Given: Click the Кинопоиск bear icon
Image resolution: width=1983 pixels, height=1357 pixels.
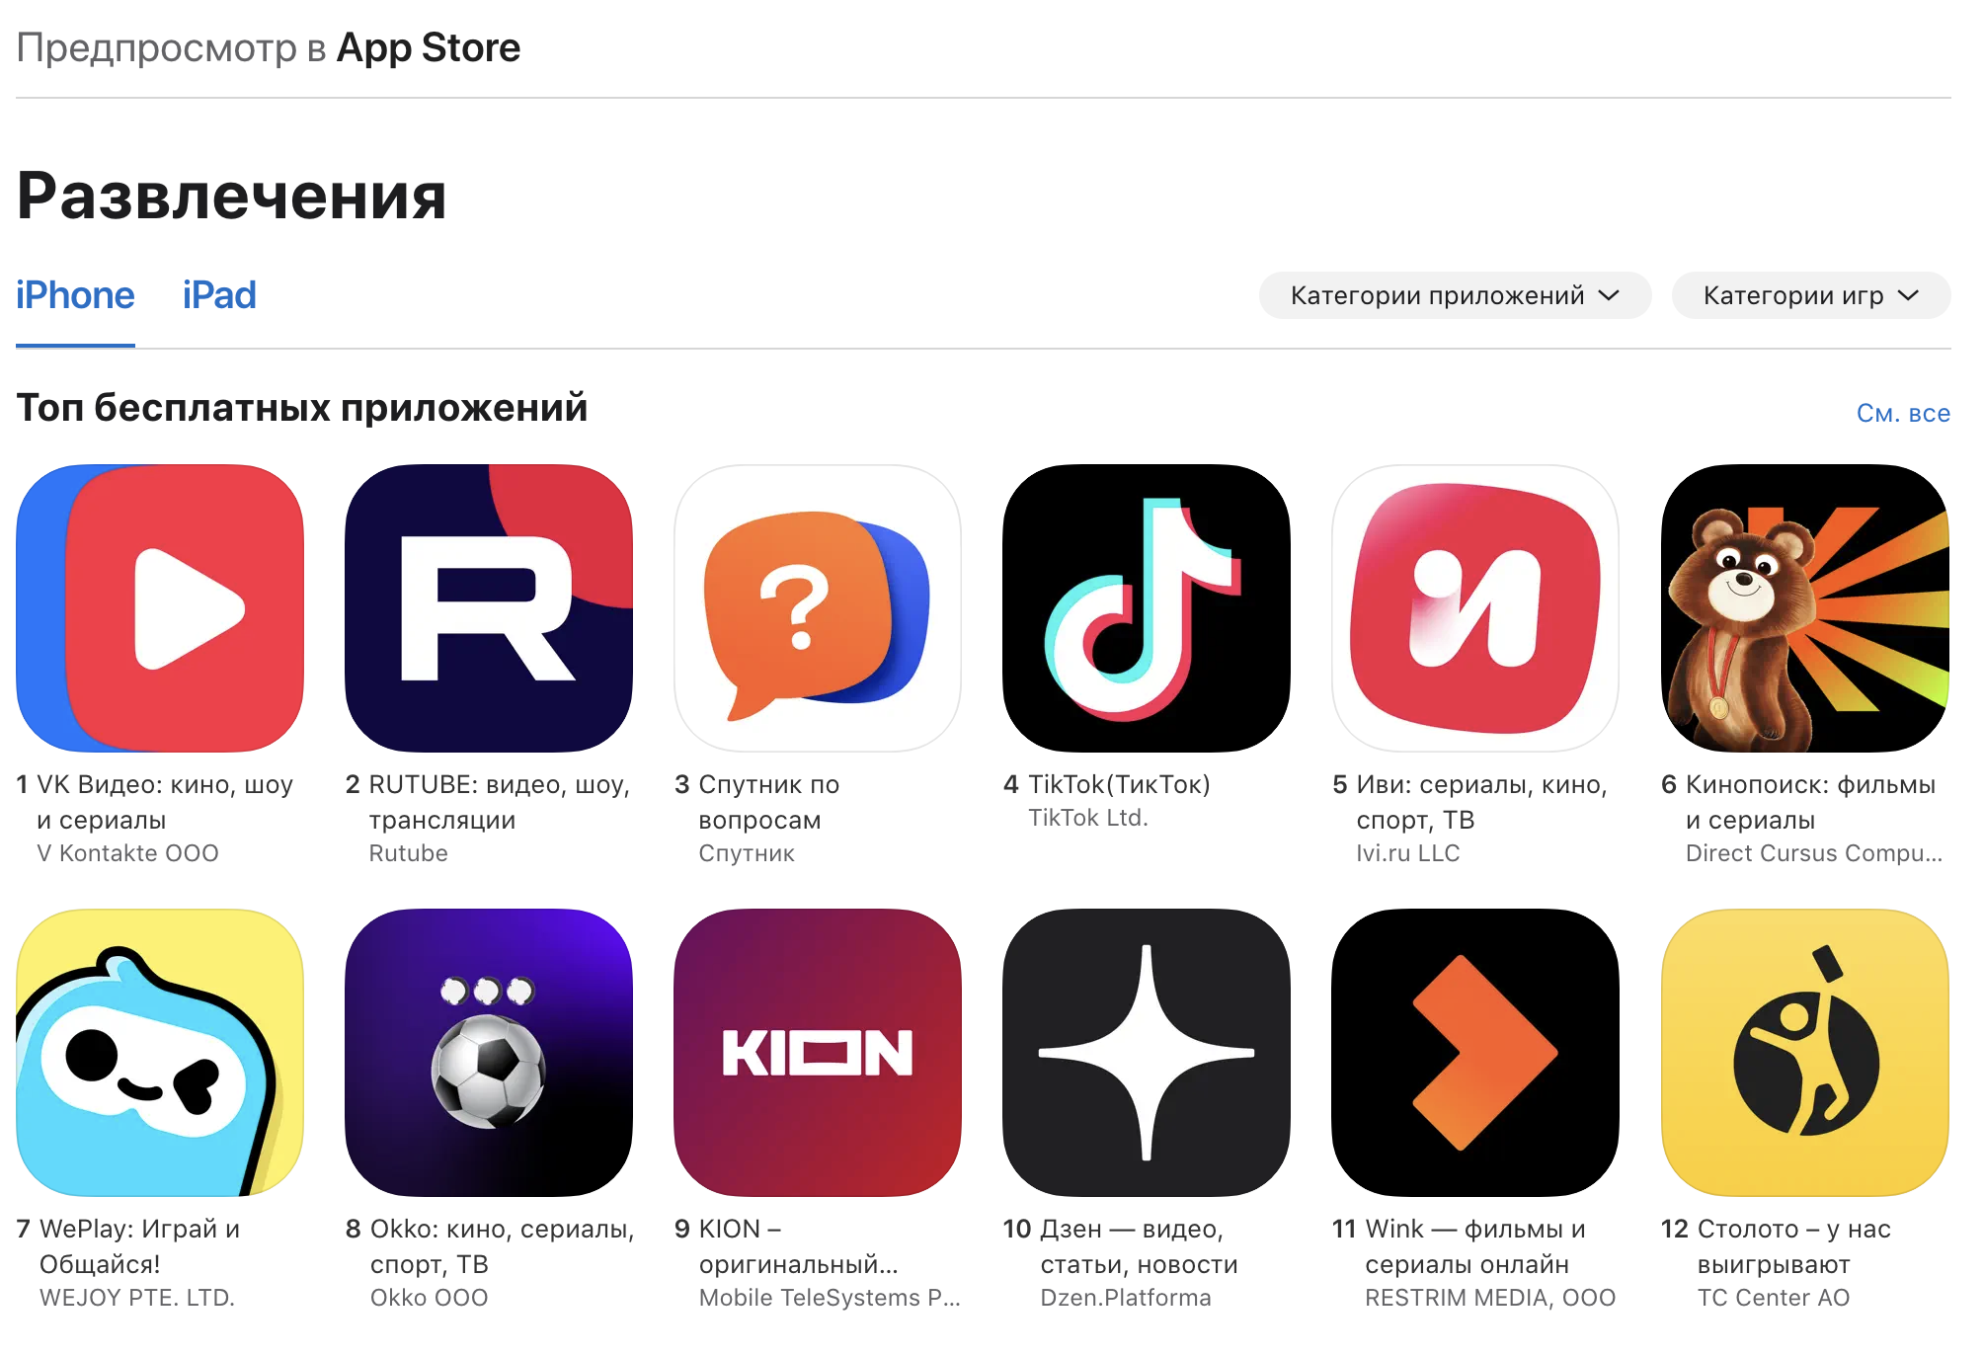Looking at the screenshot, I should click(1805, 608).
